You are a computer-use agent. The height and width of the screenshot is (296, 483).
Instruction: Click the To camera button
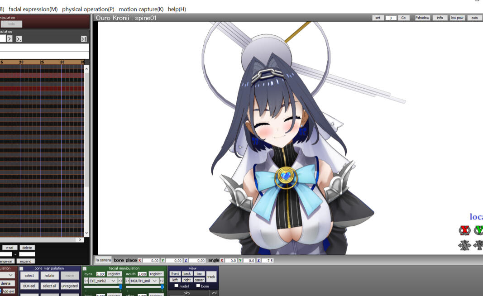click(x=103, y=260)
